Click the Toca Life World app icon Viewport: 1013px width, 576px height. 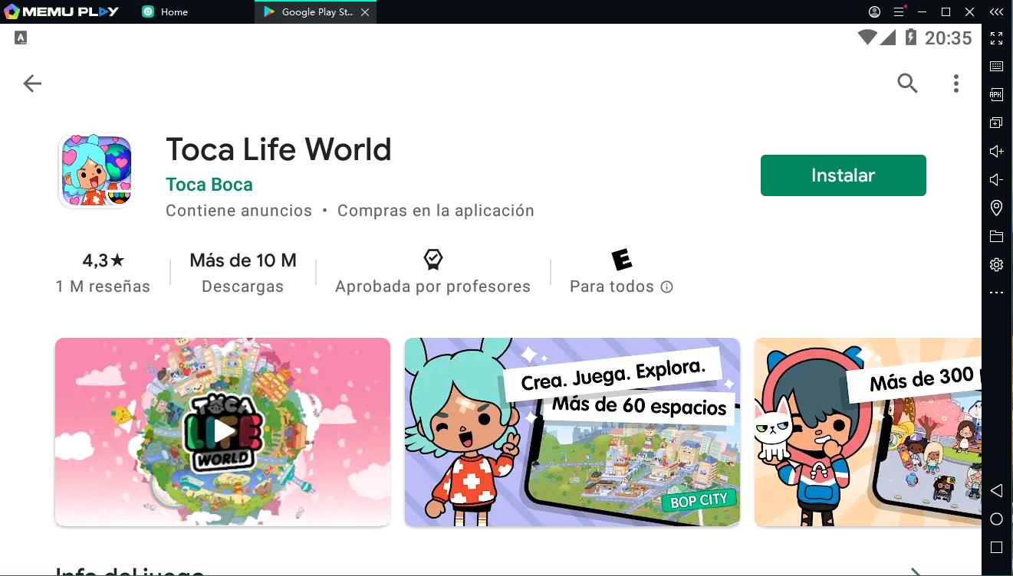96,171
